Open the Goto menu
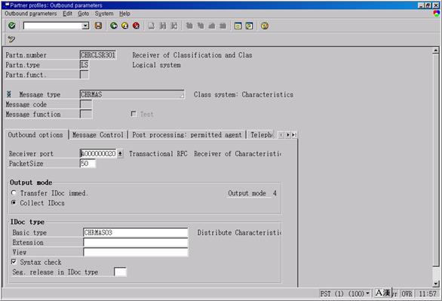Screen dimensions: 442x301 pyautogui.click(x=84, y=14)
